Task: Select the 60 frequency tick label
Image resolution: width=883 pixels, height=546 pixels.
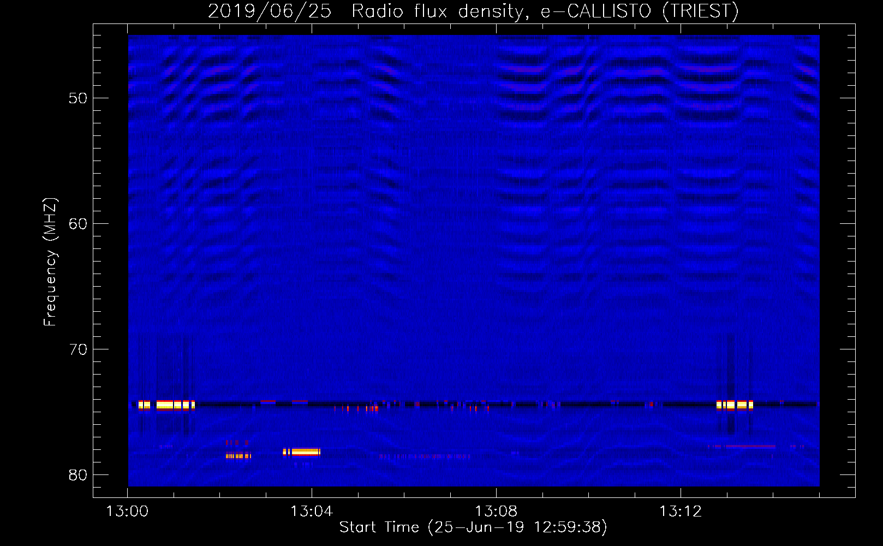Action: 78,224
